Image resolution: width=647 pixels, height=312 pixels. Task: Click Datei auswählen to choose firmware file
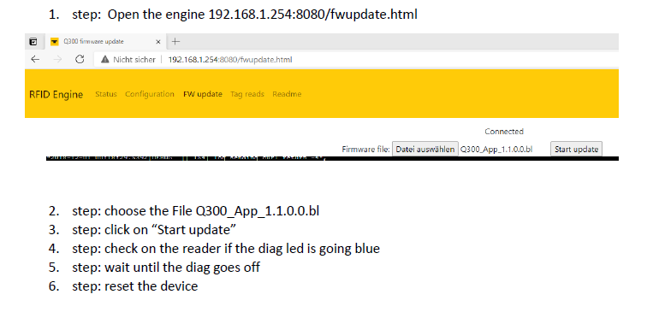(x=425, y=150)
